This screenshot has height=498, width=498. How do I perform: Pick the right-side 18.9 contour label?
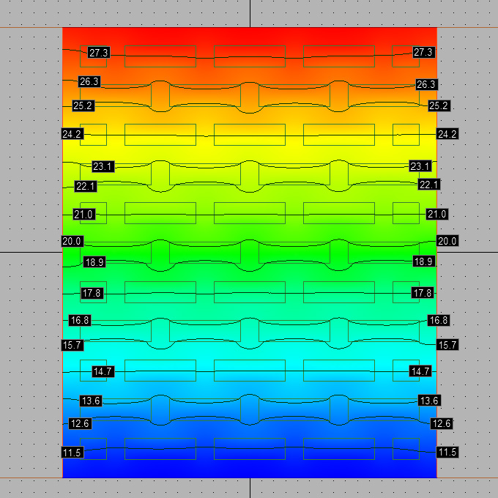[424, 261]
